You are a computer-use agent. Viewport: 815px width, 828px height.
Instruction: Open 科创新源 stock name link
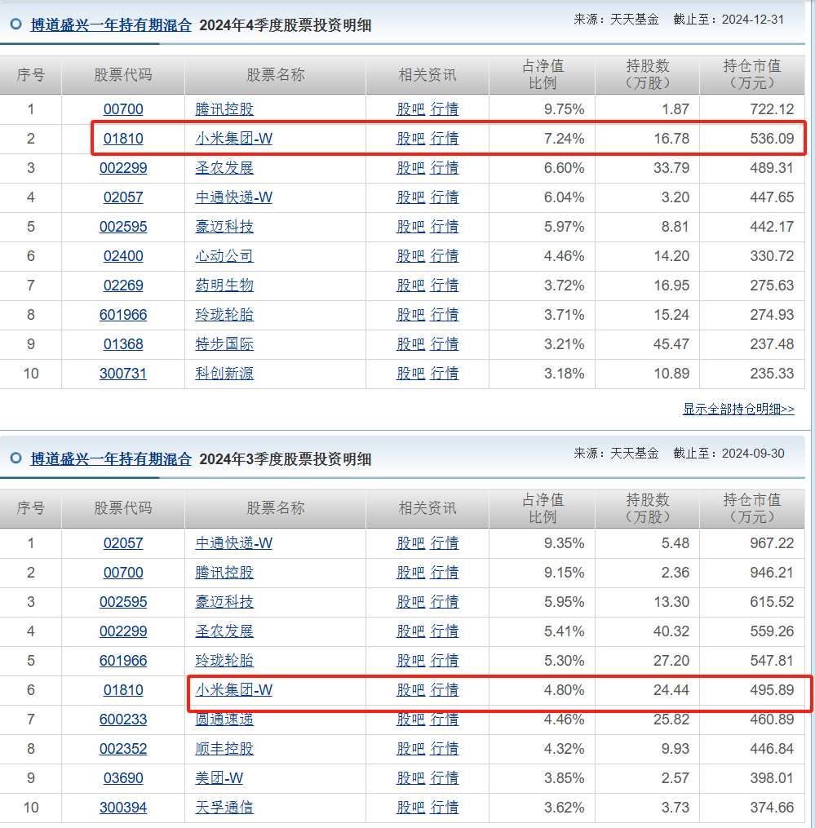[x=224, y=374]
